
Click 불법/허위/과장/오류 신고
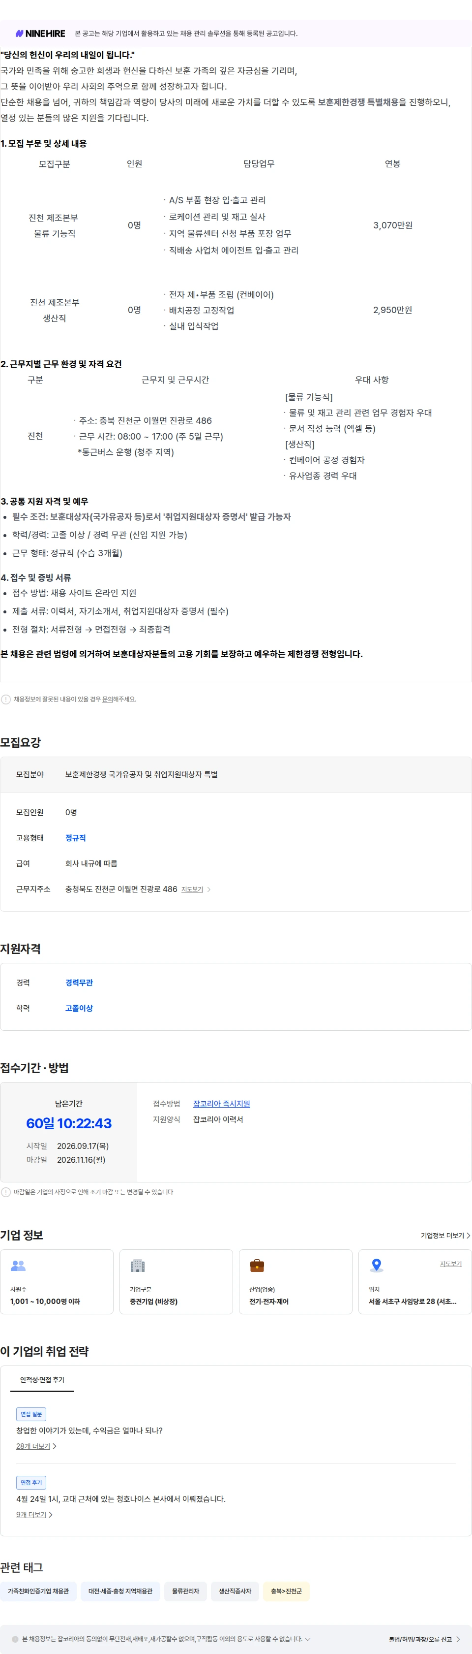[x=424, y=1639]
